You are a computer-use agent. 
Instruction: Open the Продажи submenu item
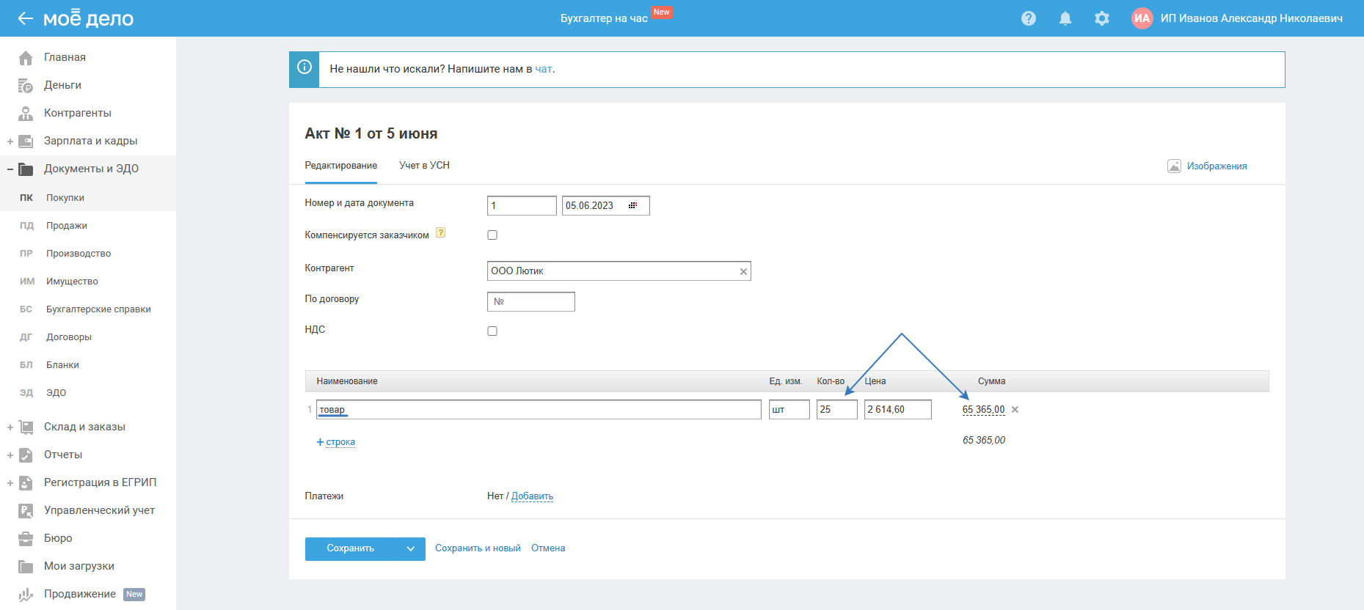67,226
